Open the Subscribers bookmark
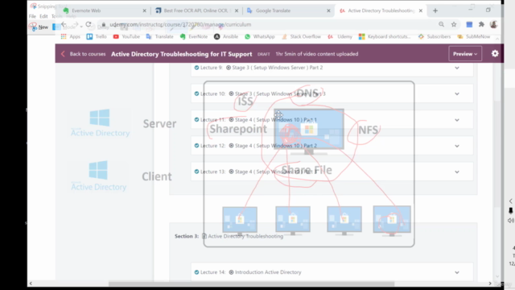 [435, 36]
